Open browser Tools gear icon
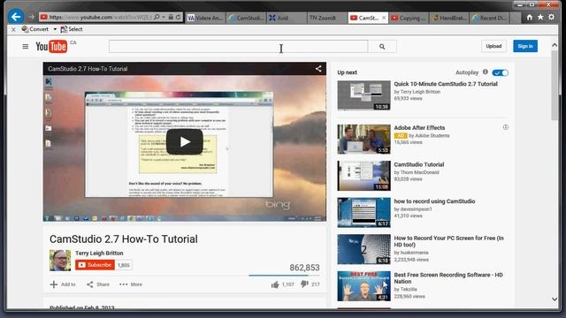 tap(551, 17)
